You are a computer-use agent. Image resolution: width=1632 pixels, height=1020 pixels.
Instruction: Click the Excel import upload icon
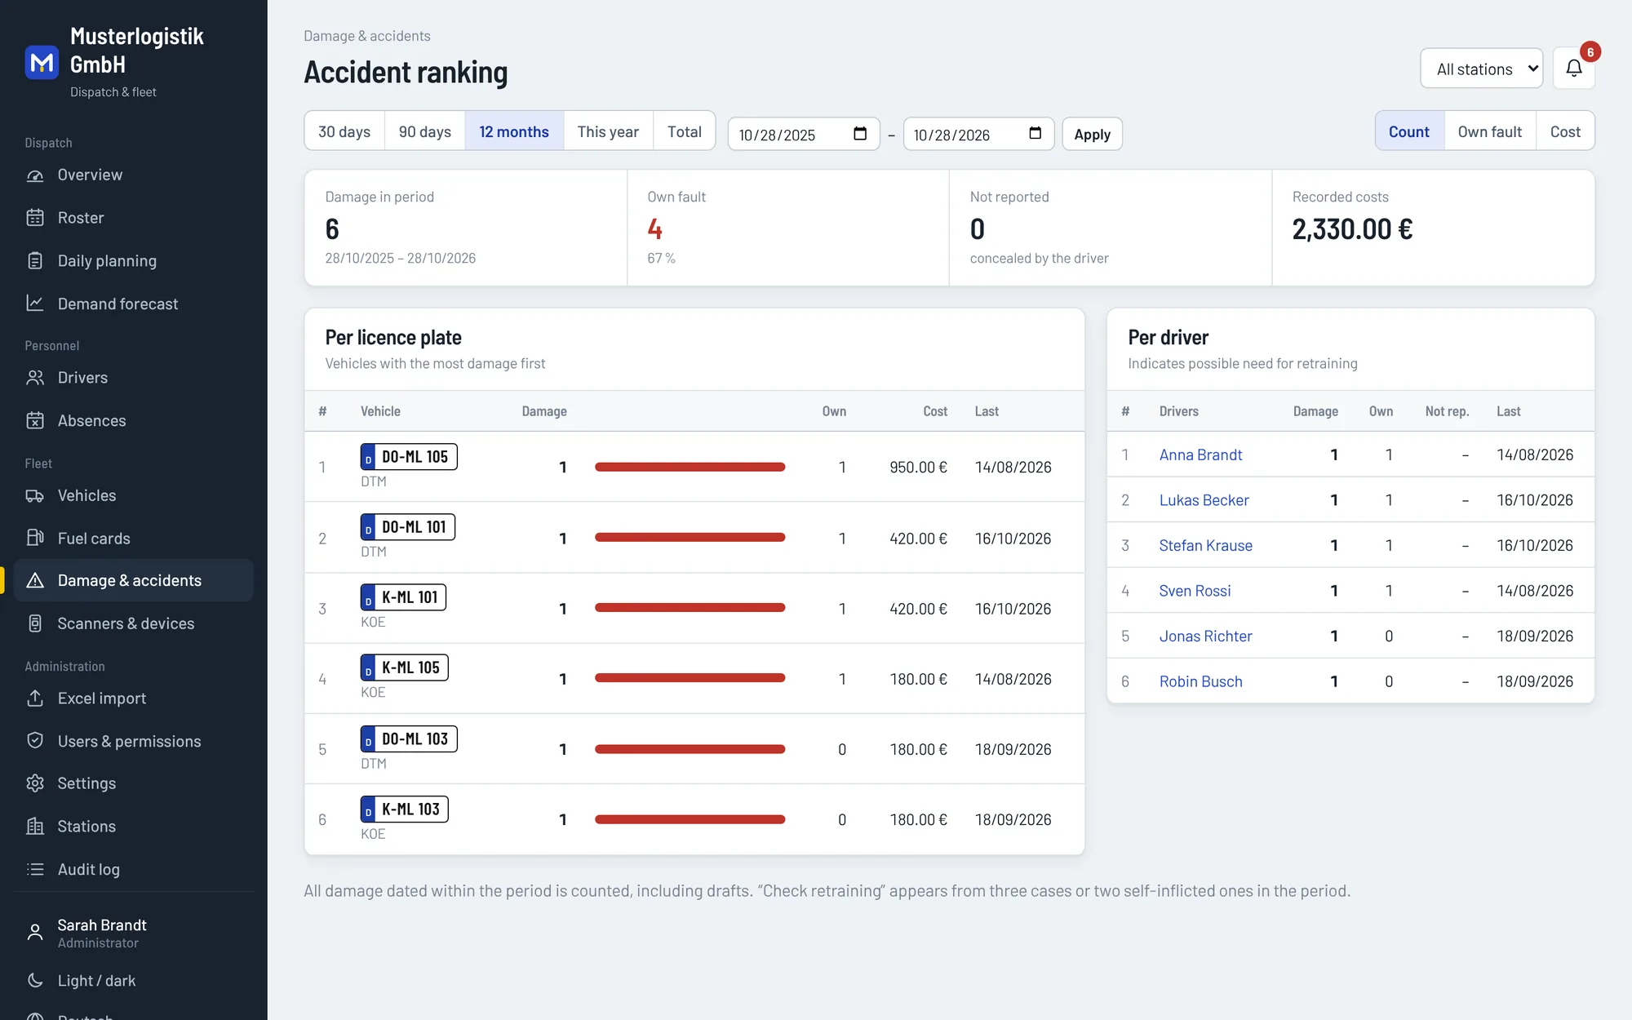(x=35, y=698)
